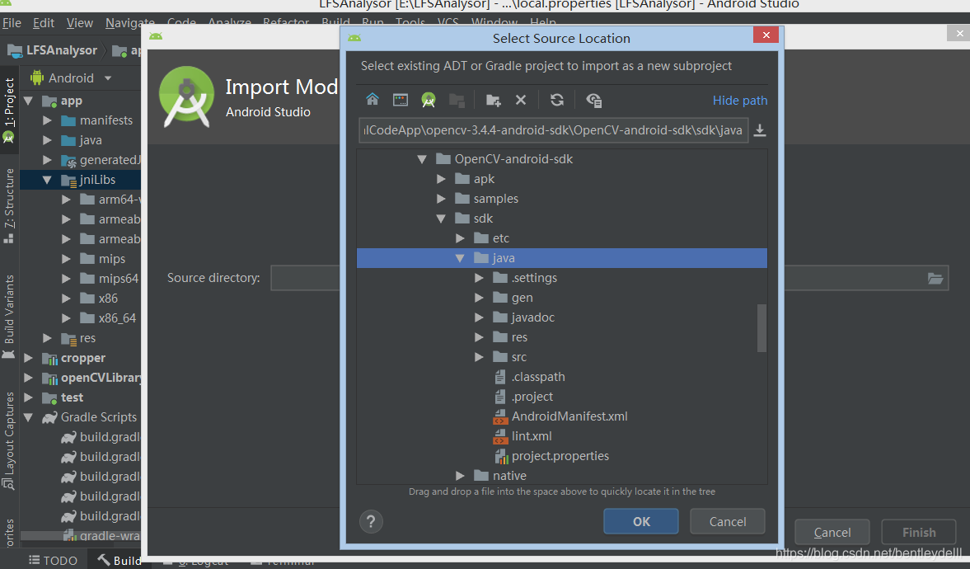970x569 pixels.
Task: Click the Hide path link
Action: point(740,101)
